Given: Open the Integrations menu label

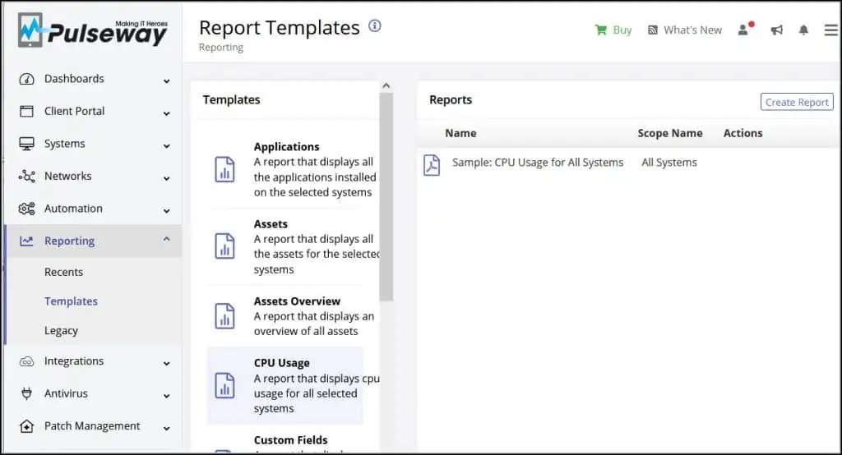Looking at the screenshot, I should point(73,361).
